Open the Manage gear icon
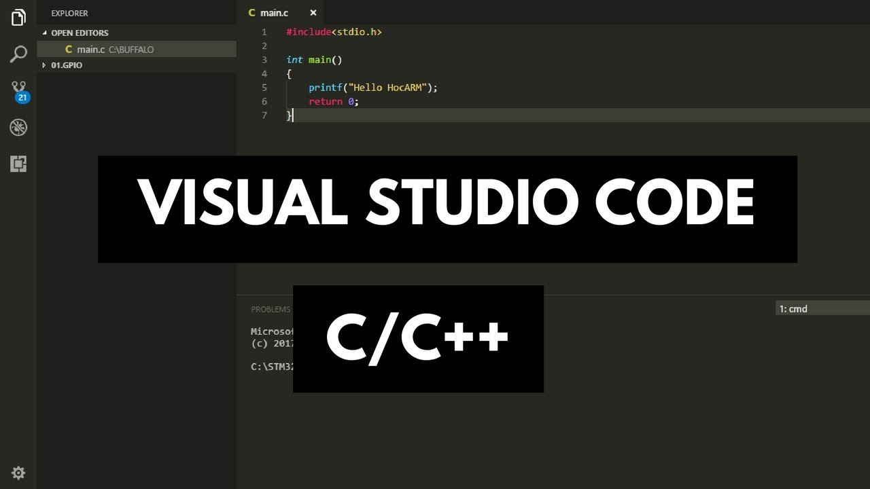Screen dimensions: 870x489 pos(18,473)
